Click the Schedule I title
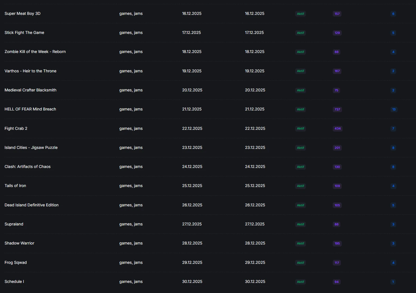 [14, 282]
